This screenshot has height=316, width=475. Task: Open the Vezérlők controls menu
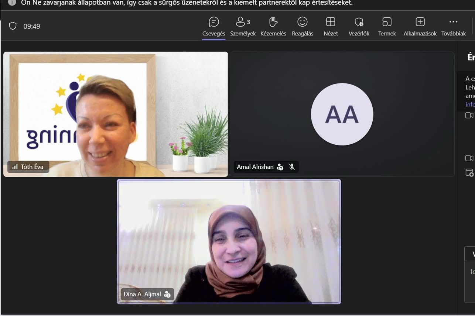click(359, 27)
